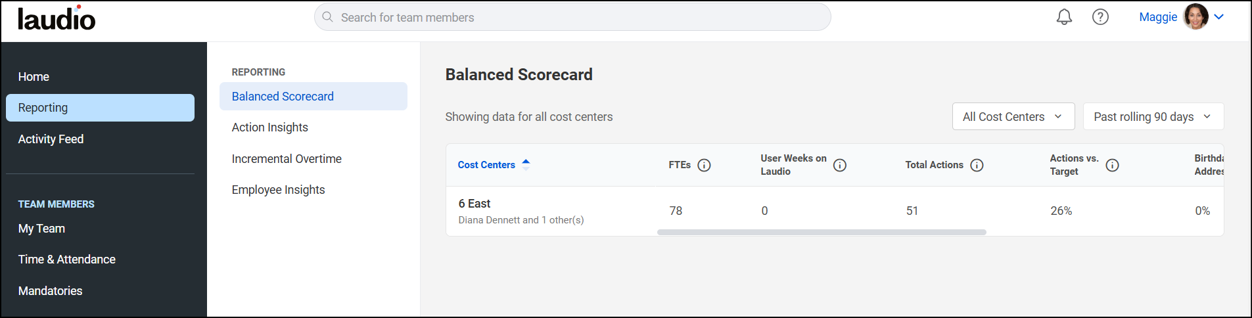Click the table horizontal scrollbar
Viewport: 1252px width, 318px height.
coord(822,232)
